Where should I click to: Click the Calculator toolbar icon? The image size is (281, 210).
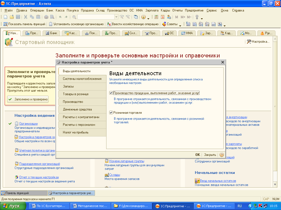click(x=156, y=17)
